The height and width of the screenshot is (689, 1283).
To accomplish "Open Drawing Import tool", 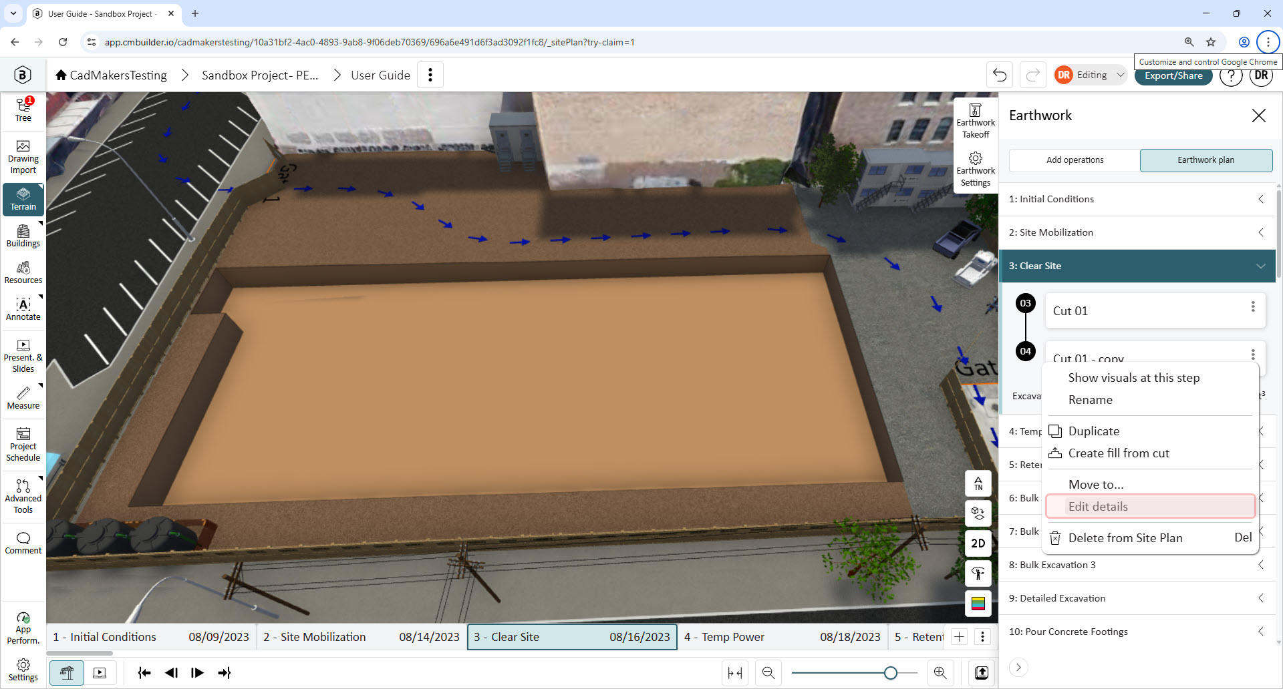I will click(x=23, y=157).
